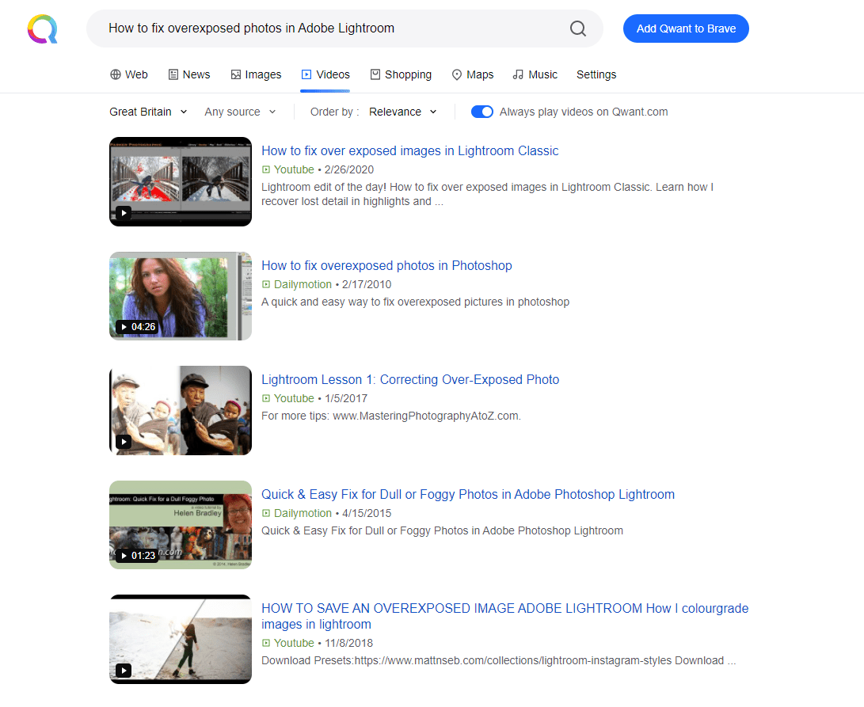Viewport: 864px width, 707px height.
Task: Open 'Lightroom Lesson 1: Correcting Over-Exposed Photo' link
Action: 410,380
